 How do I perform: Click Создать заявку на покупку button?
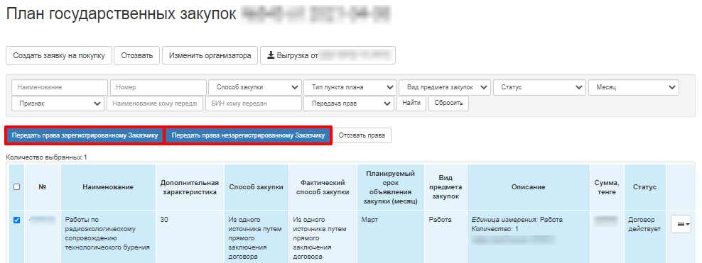[x=59, y=55]
